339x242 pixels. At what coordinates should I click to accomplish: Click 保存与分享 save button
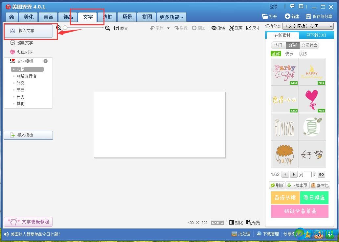pyautogui.click(x=319, y=16)
